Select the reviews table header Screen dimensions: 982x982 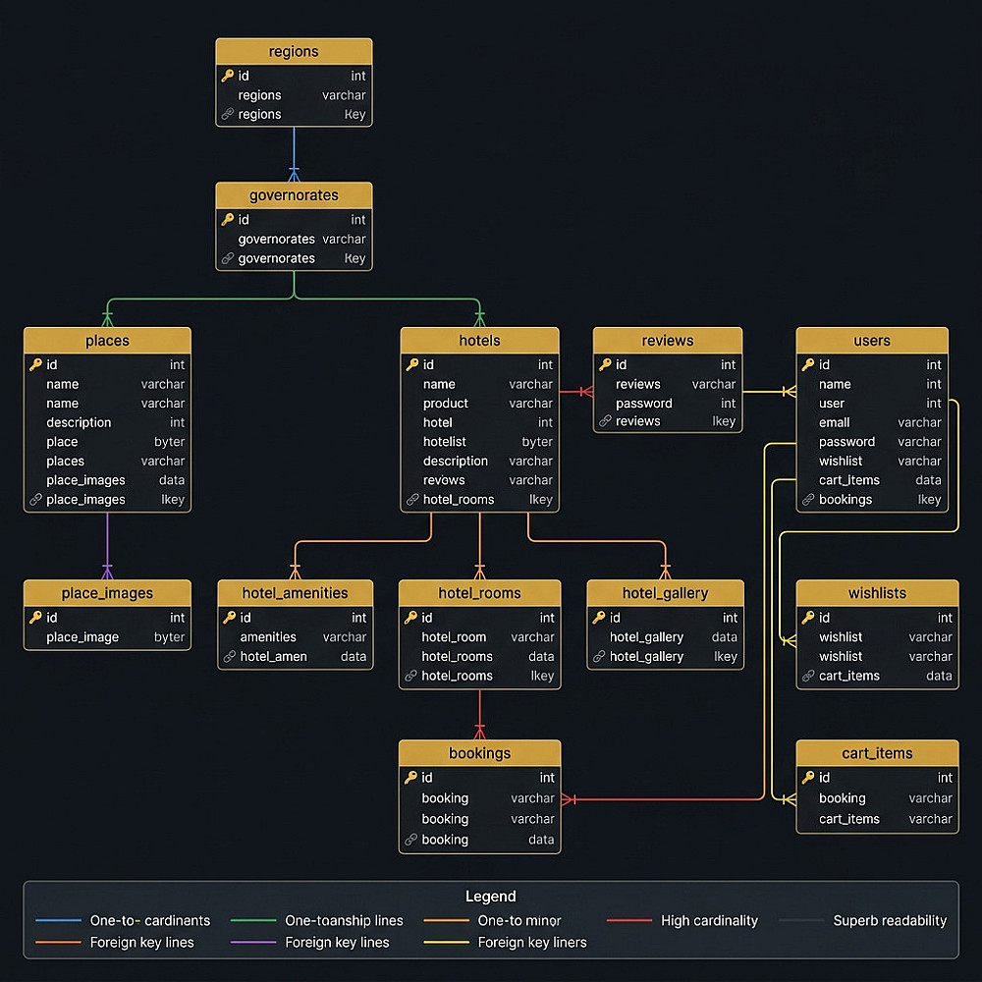coord(668,341)
